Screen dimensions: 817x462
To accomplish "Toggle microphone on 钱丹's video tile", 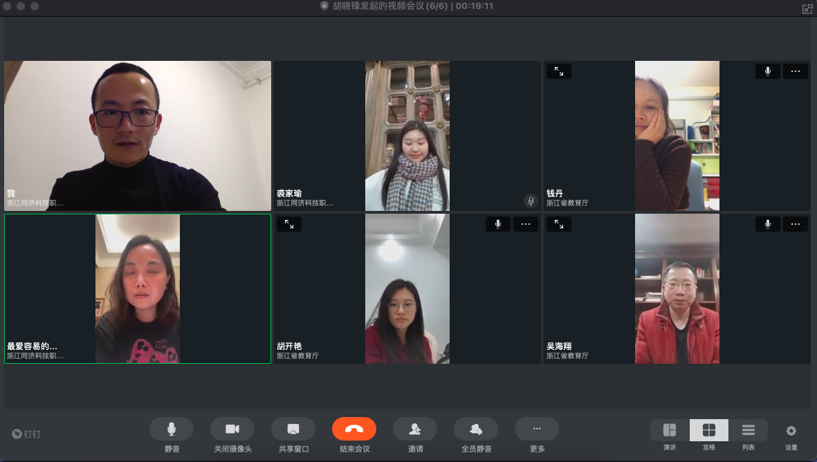I will [x=768, y=71].
